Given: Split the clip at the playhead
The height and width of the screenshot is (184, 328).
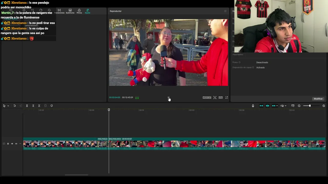Looking at the screenshot, I should [x=27, y=106].
